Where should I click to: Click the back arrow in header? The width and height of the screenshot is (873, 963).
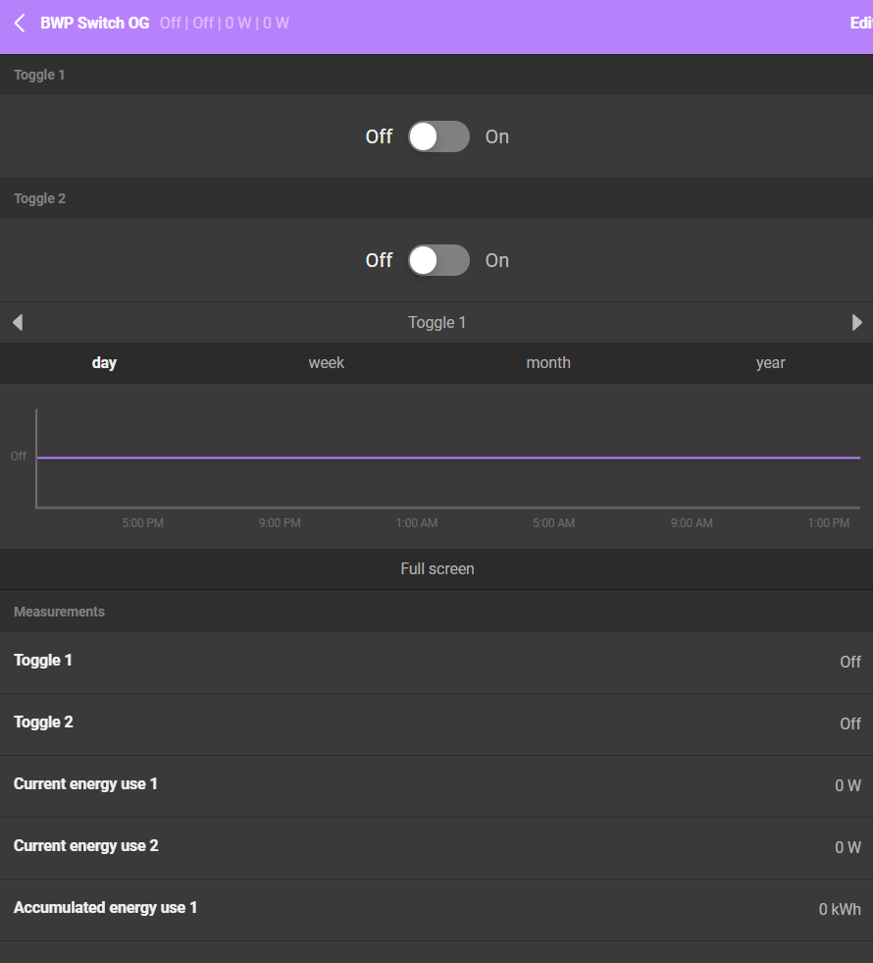click(20, 23)
